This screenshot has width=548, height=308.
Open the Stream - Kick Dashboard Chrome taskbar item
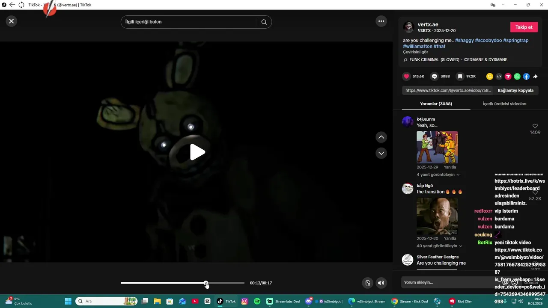pos(409,301)
